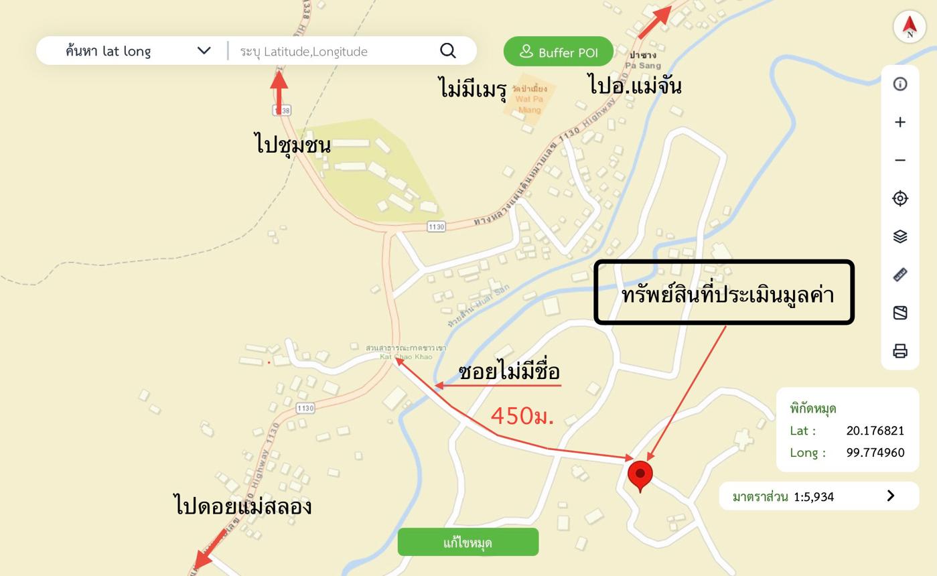Print the map with the printer icon

click(x=900, y=351)
